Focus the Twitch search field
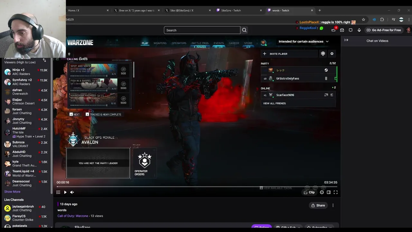The image size is (412, 232). point(202,30)
